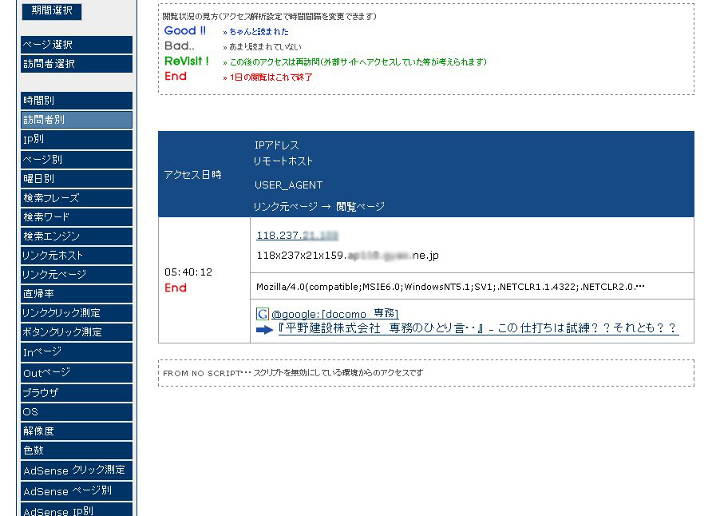This screenshot has width=724, height=516.
Task: Click the 118.237 IP address link
Action: 298,236
